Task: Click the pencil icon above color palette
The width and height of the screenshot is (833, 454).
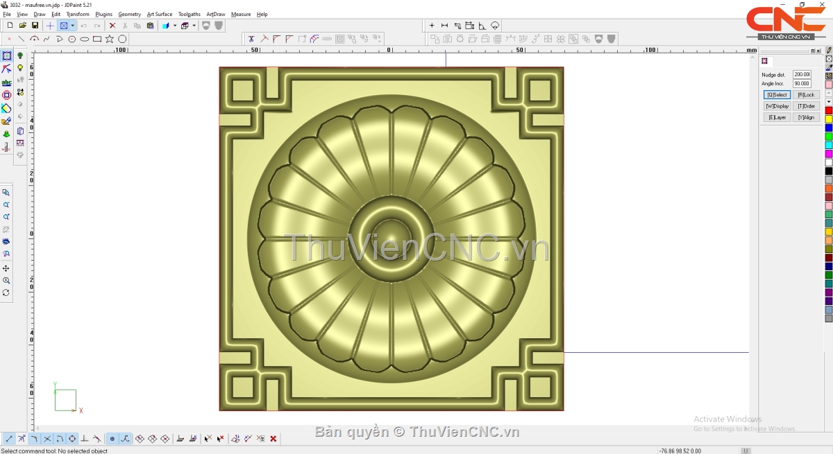Action: coord(829,51)
